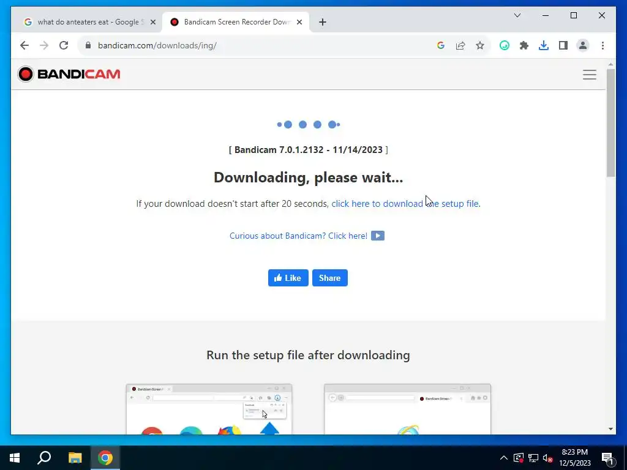Click the Chrome instructions thumbnail
Screen dimensions: 627x470
[209, 409]
